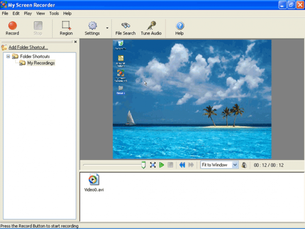Screen dimensions: 305x229
Task: Click Add Folder Shortcut link
Action: [28, 48]
